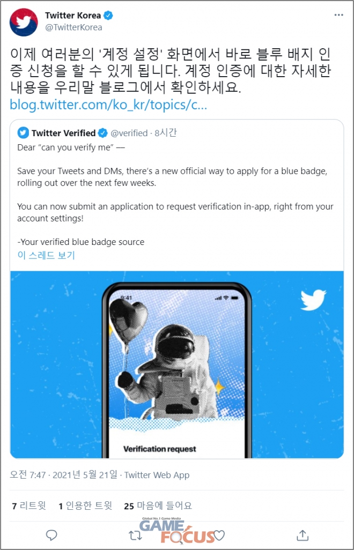Click Twitter Verified account's blue badge
This screenshot has height=550, width=354.
click(102, 133)
